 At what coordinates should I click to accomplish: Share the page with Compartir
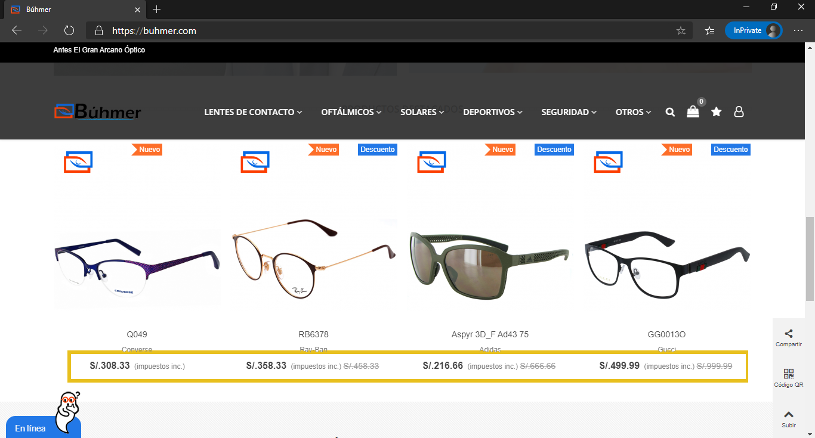pyautogui.click(x=789, y=338)
